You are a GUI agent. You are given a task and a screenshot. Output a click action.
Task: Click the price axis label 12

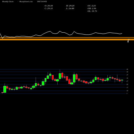click(127, 91)
